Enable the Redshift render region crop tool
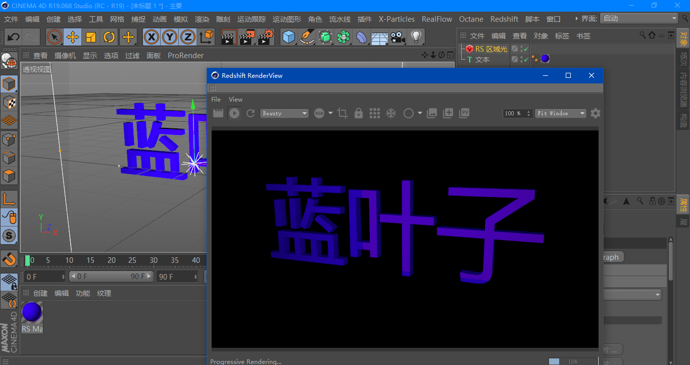Image resolution: width=690 pixels, height=365 pixels. 342,113
